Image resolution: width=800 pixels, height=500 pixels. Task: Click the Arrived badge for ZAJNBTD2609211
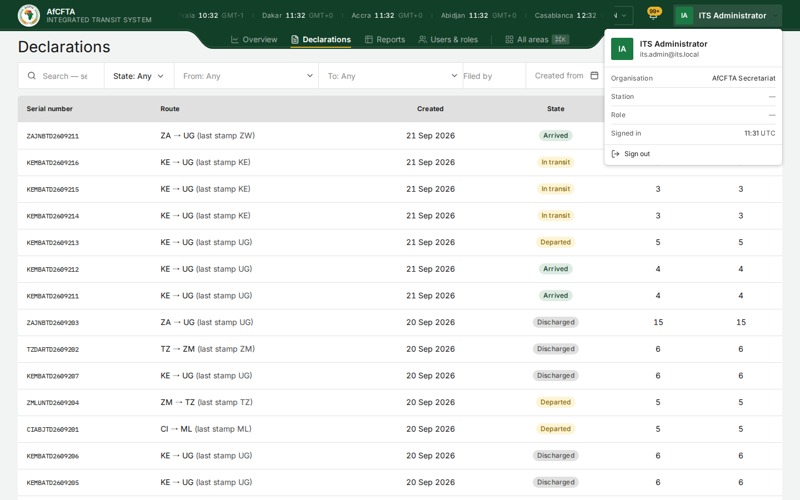[x=556, y=136]
